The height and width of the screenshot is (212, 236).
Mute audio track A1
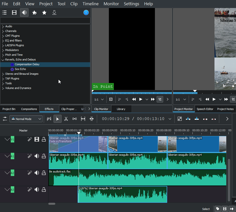pos(37,156)
